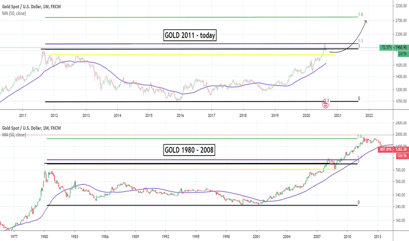Select the yellow horizontal line on weekly chart
The height and width of the screenshot is (241, 409).
pyautogui.click(x=193, y=55)
